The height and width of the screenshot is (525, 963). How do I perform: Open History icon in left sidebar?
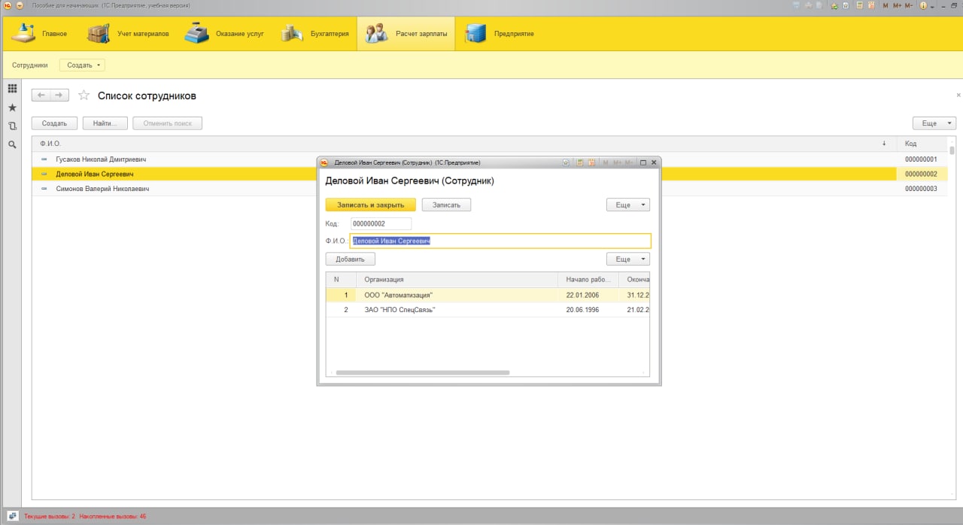[x=12, y=126]
